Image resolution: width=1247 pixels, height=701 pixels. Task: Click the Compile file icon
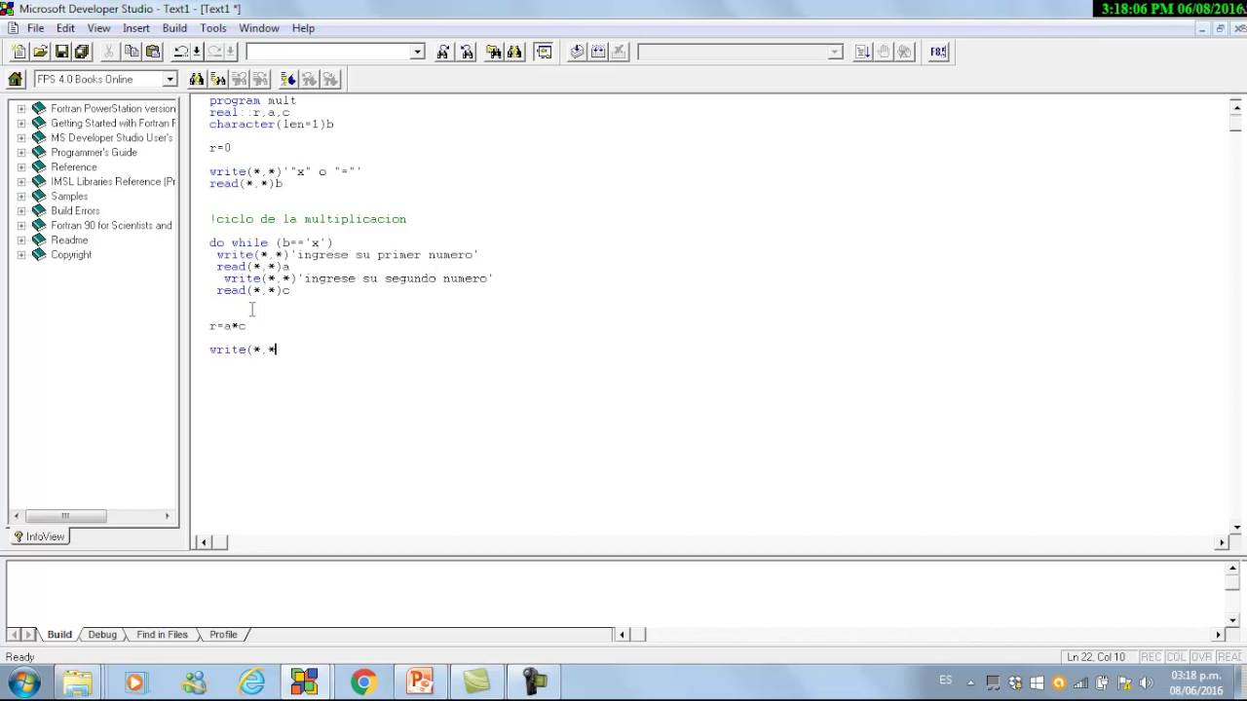point(577,52)
